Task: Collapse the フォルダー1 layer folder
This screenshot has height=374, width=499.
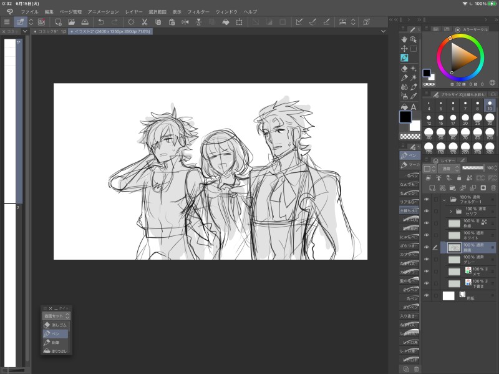Action: [443, 200]
